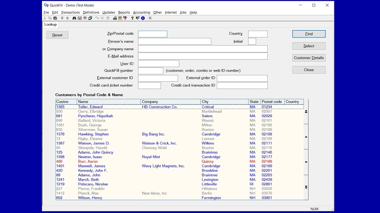Open the Updates menu
This screenshot has height=213, width=380.
[x=108, y=12]
